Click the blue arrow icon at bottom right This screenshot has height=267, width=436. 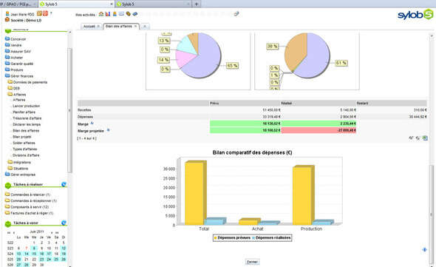424,250
